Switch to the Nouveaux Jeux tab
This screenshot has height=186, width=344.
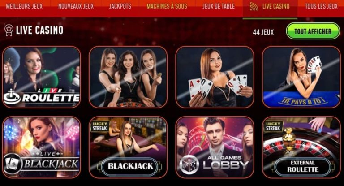pyautogui.click(x=76, y=6)
